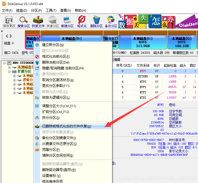Select 备份分区到镜像文件(I) menu entry

click(73, 138)
